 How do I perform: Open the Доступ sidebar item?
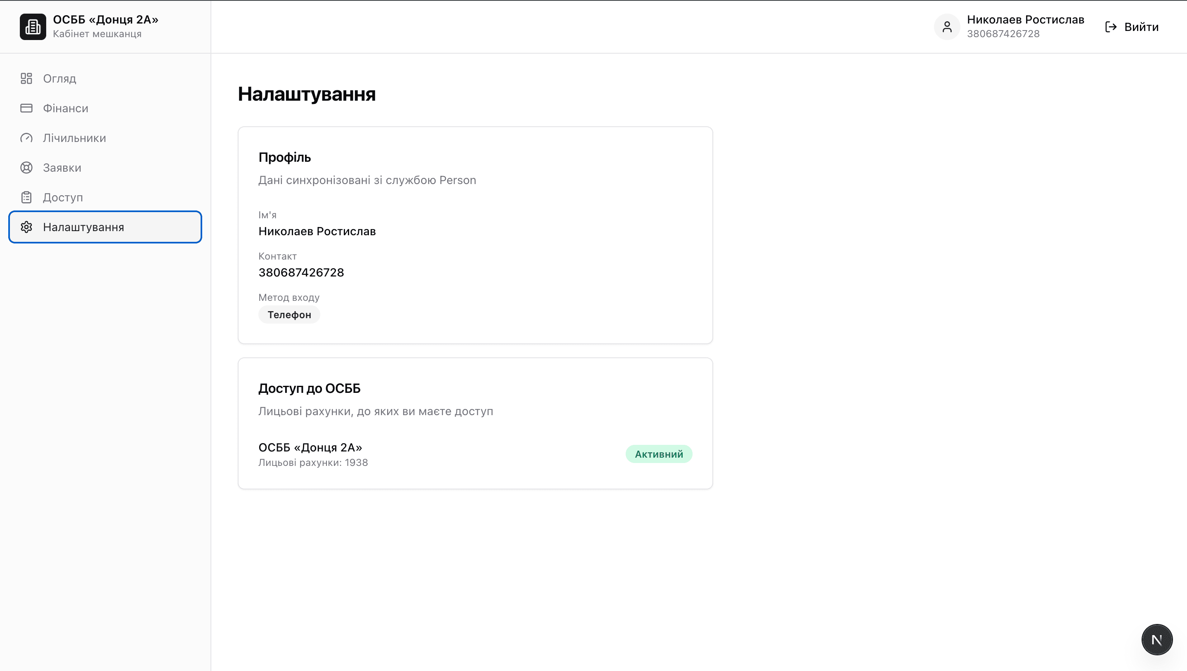pos(105,197)
